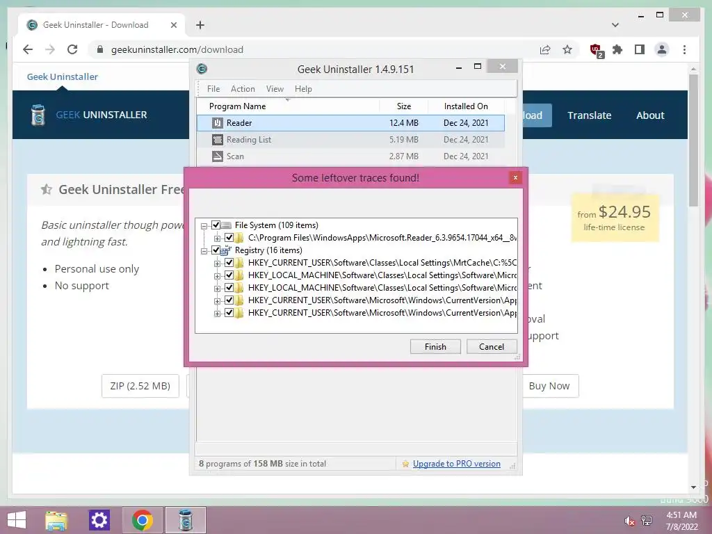Viewport: 712px width, 534px height.
Task: Open the View menu in Geek Uninstaller
Action: (x=275, y=89)
